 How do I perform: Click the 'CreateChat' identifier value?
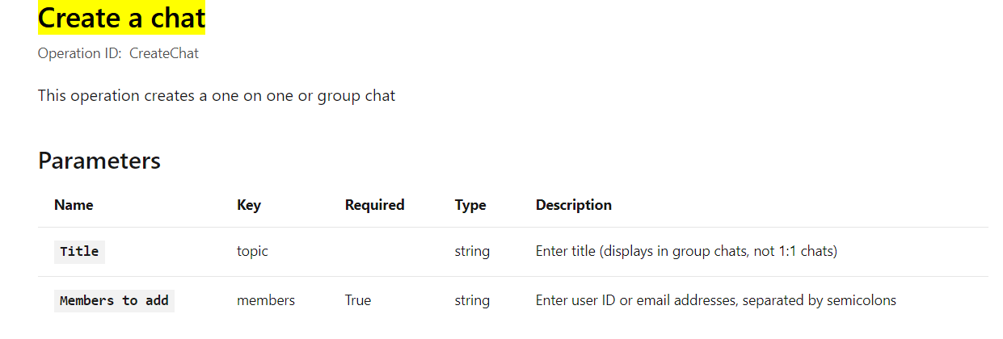tap(164, 53)
